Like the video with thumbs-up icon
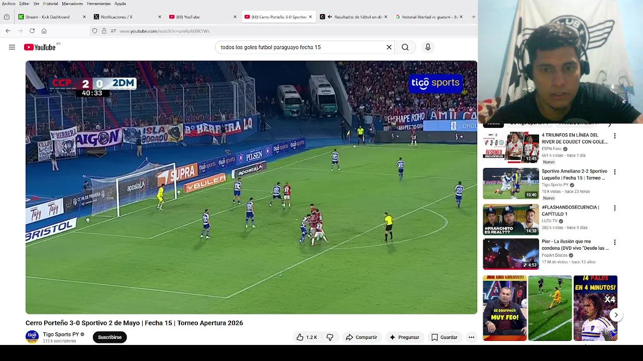Image resolution: width=643 pixels, height=361 pixels. [x=306, y=337]
